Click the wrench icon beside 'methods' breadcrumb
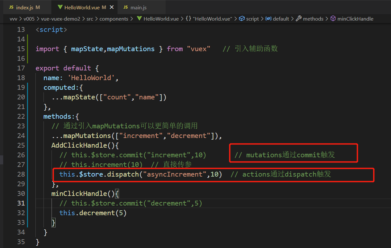This screenshot has width=391, height=248. [x=298, y=19]
